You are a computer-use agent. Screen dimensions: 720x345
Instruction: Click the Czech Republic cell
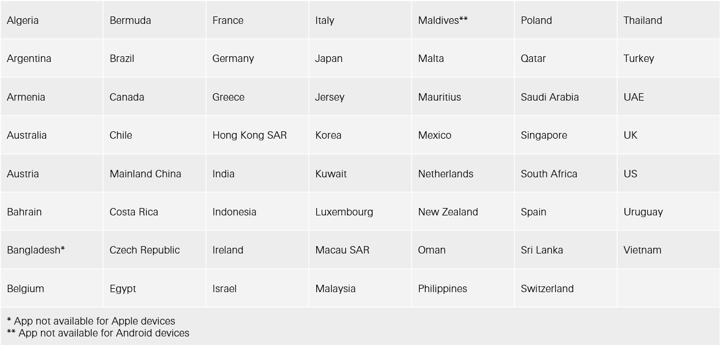click(x=144, y=250)
